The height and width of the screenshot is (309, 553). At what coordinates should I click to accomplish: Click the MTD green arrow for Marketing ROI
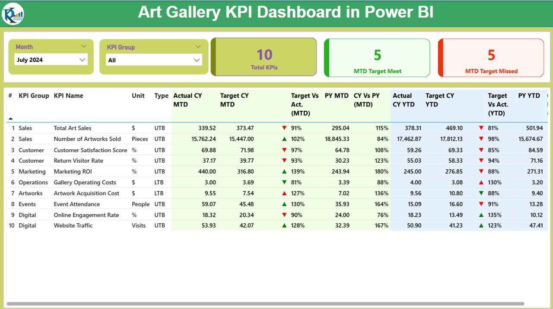(284, 171)
